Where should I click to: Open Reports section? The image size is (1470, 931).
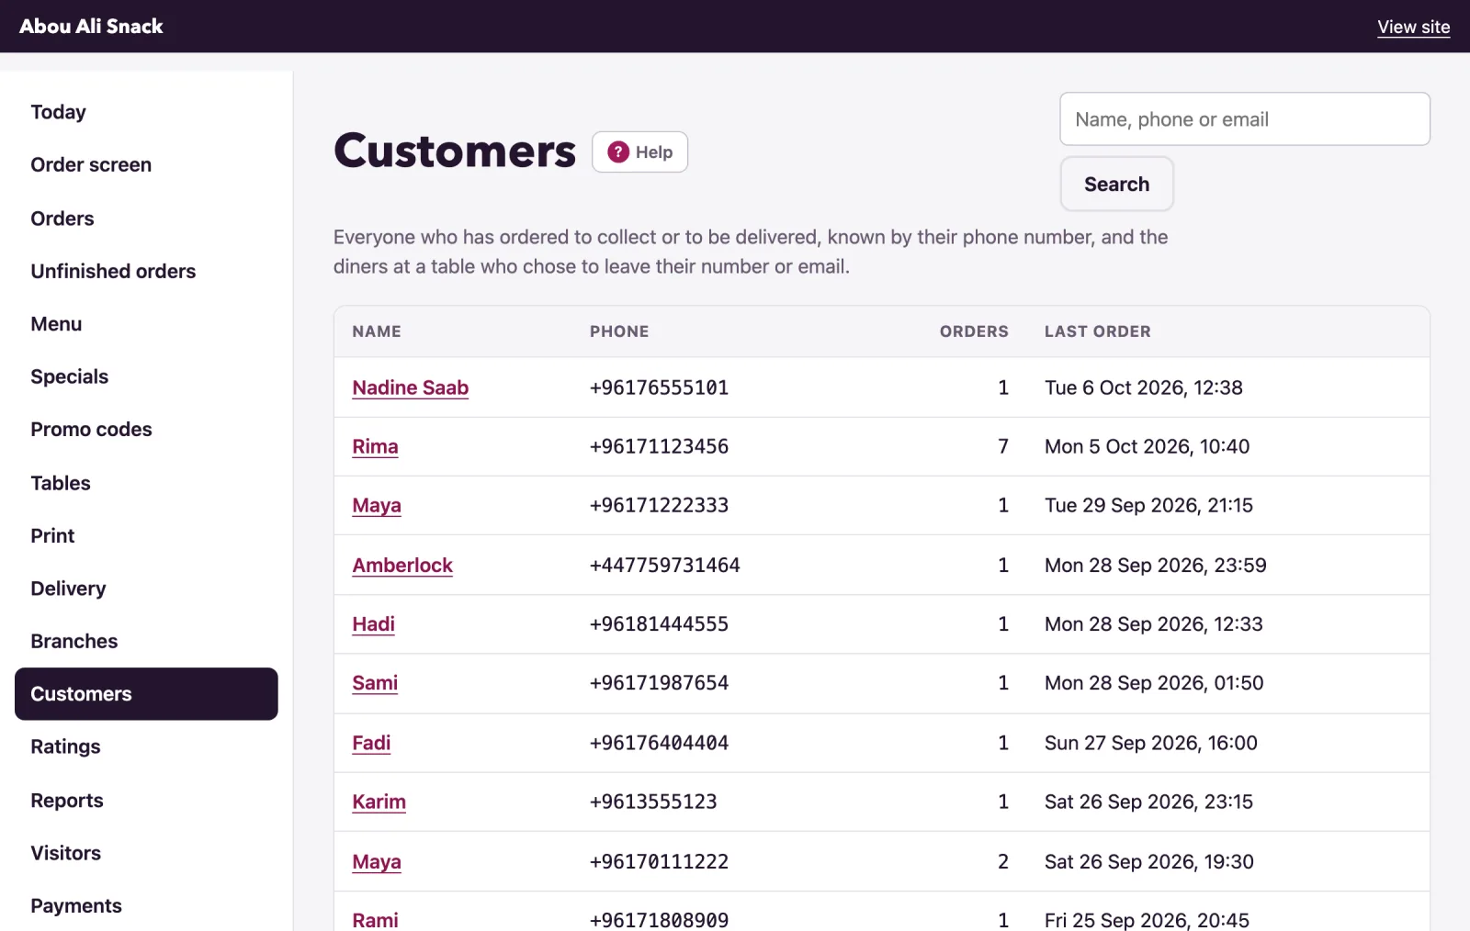[67, 801]
